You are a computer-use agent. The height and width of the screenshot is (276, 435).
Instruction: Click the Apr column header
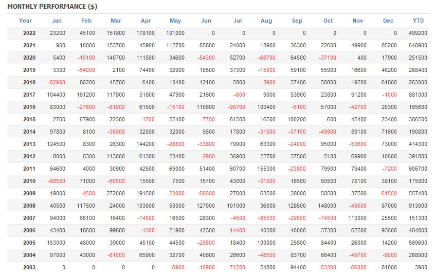tap(146, 21)
